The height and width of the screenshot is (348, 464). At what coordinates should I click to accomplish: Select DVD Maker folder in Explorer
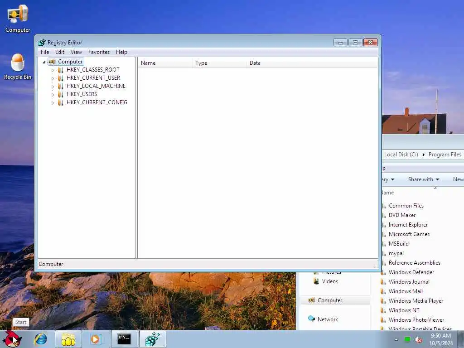(402, 215)
